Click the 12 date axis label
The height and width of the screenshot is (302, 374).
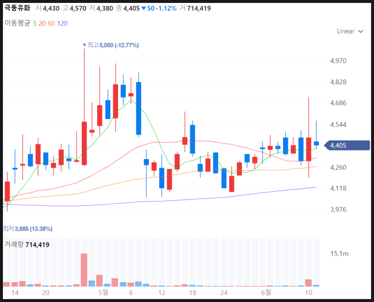[x=162, y=293]
